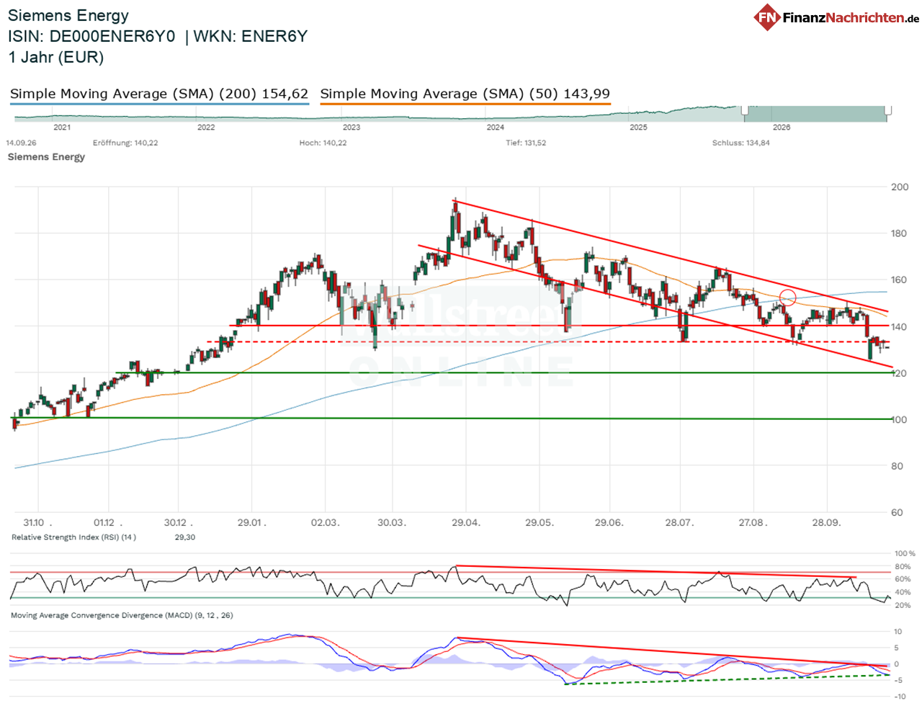Click the "30.03." date on the x-axis

pos(392,522)
